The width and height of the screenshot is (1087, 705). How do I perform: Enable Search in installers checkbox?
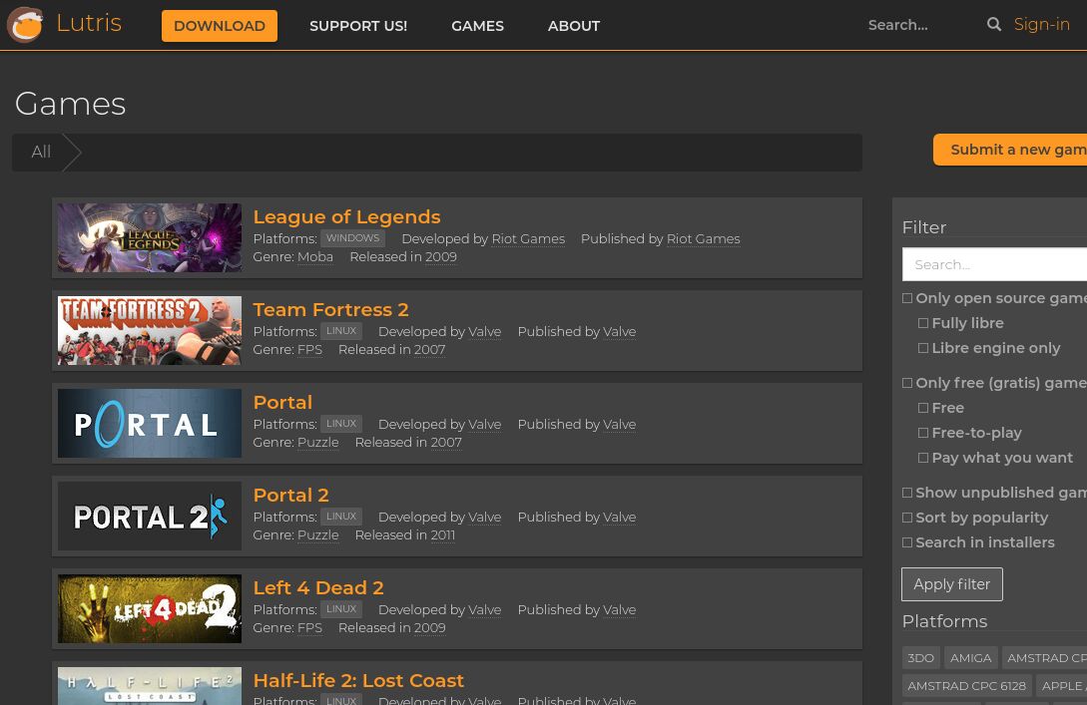pyautogui.click(x=907, y=542)
